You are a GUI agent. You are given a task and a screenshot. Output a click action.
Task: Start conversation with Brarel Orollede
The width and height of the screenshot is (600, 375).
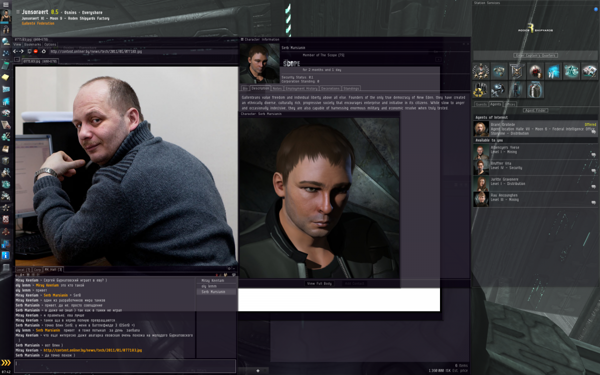[x=593, y=131]
